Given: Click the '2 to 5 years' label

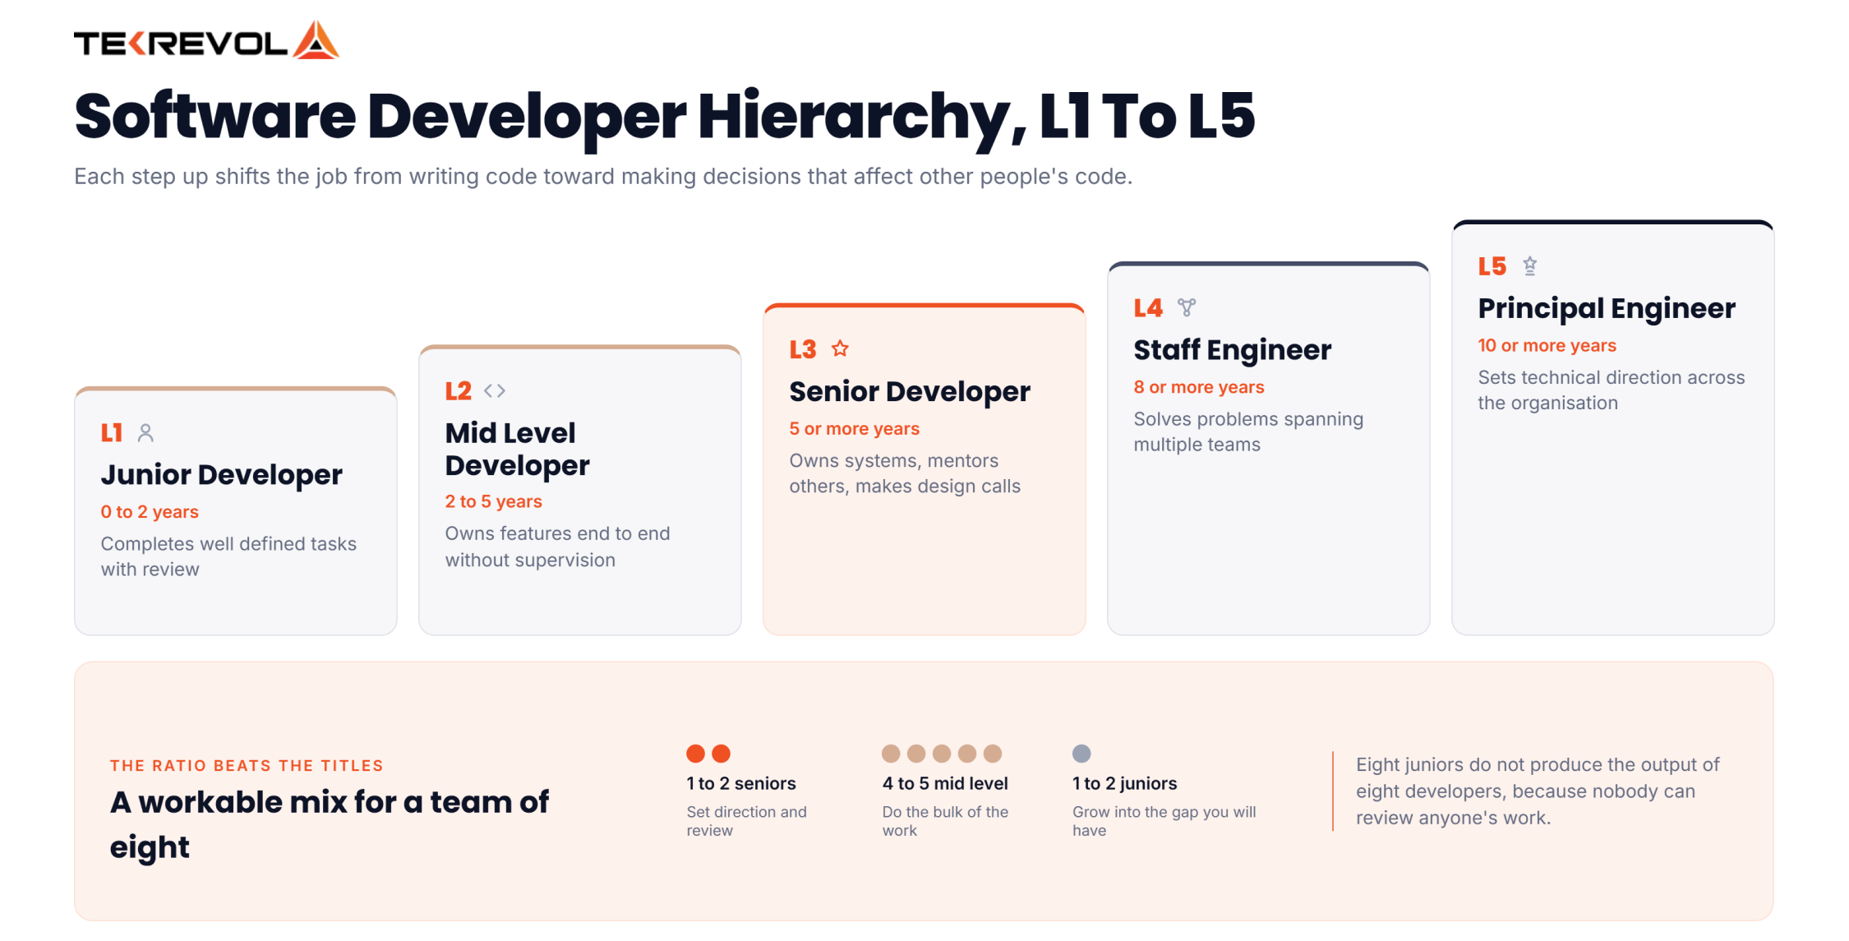Looking at the screenshot, I should pos(494,501).
